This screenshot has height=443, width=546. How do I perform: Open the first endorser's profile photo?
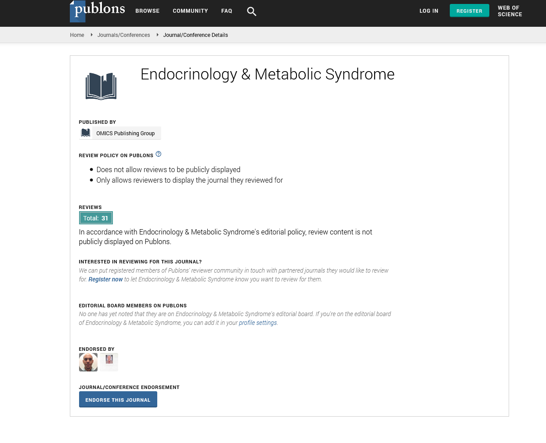pos(88,362)
